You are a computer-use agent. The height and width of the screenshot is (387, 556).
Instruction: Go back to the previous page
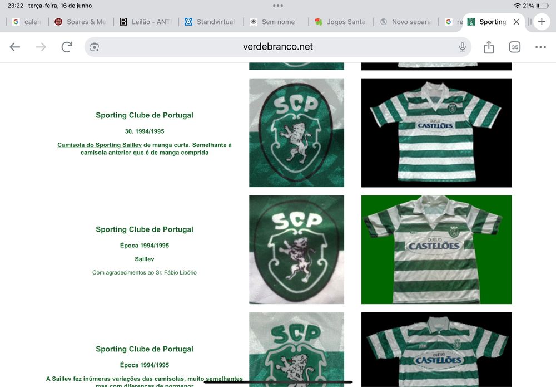pyautogui.click(x=14, y=47)
